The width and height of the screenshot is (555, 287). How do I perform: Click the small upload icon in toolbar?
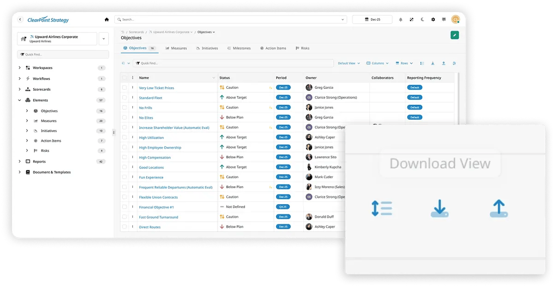pos(444,63)
